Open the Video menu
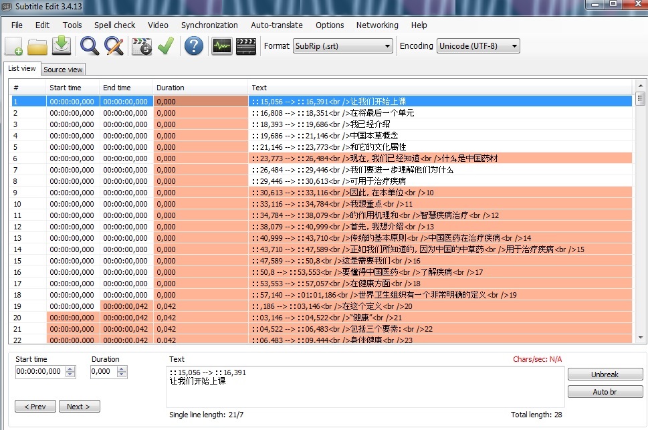Screen dimensions: 648x430 (x=158, y=25)
